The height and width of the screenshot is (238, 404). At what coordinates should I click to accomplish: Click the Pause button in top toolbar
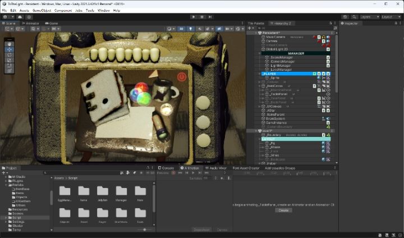(202, 17)
